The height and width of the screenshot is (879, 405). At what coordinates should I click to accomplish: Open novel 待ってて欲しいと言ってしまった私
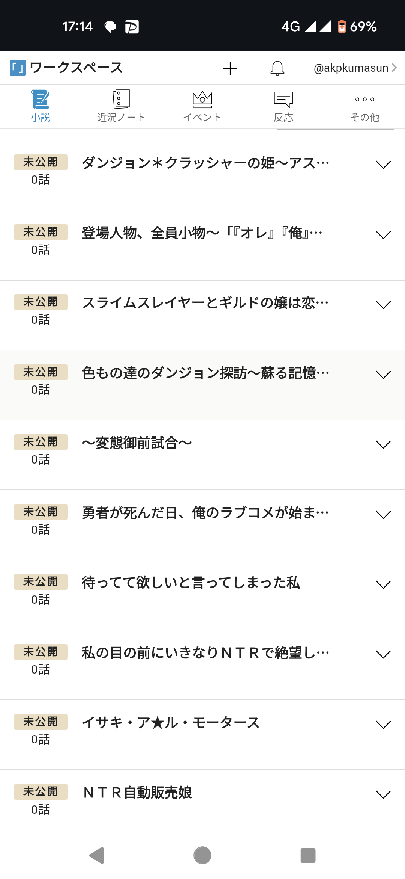(x=191, y=583)
